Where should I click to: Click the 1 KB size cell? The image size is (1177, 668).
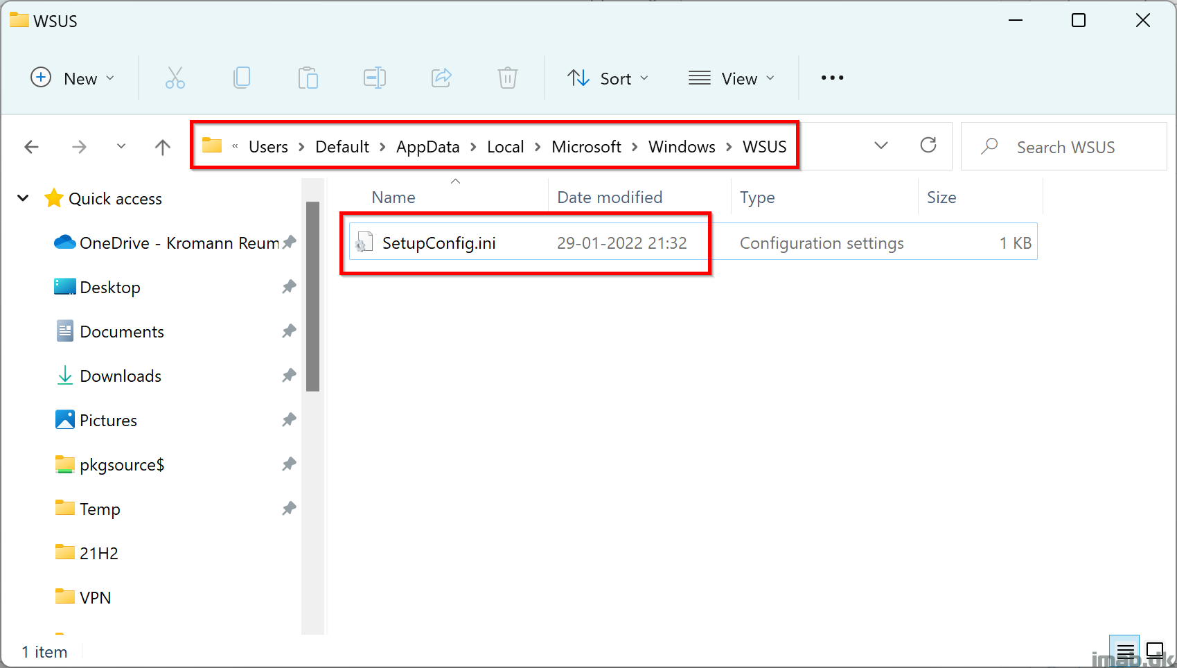[x=1015, y=243]
